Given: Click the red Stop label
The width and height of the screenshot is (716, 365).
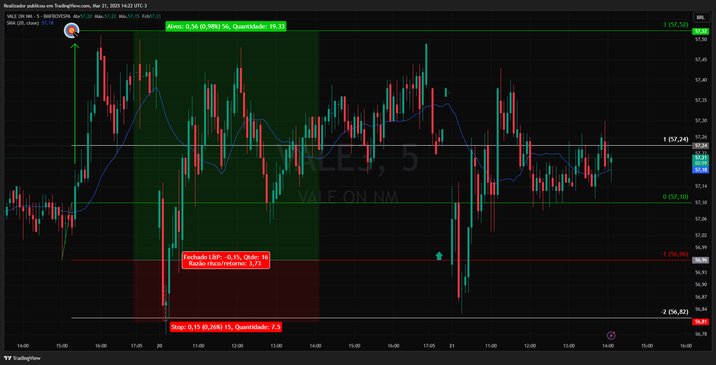Looking at the screenshot, I should (226, 327).
